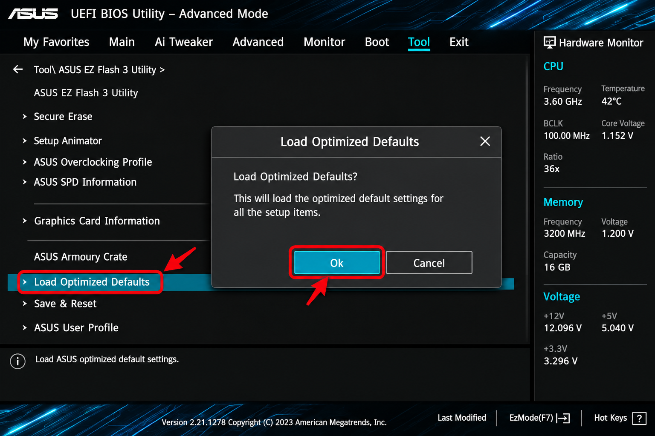Image resolution: width=655 pixels, height=436 pixels.
Task: Close the Load Optimized Defaults dialog
Action: (x=485, y=141)
